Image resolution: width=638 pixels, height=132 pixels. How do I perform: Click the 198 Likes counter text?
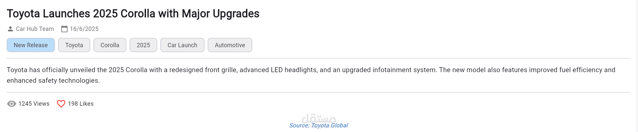pos(81,104)
